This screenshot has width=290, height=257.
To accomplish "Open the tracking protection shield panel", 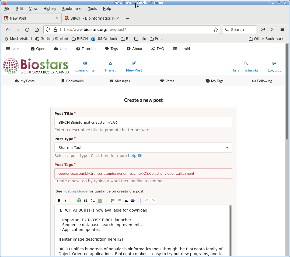I will pyautogui.click(x=48, y=30).
